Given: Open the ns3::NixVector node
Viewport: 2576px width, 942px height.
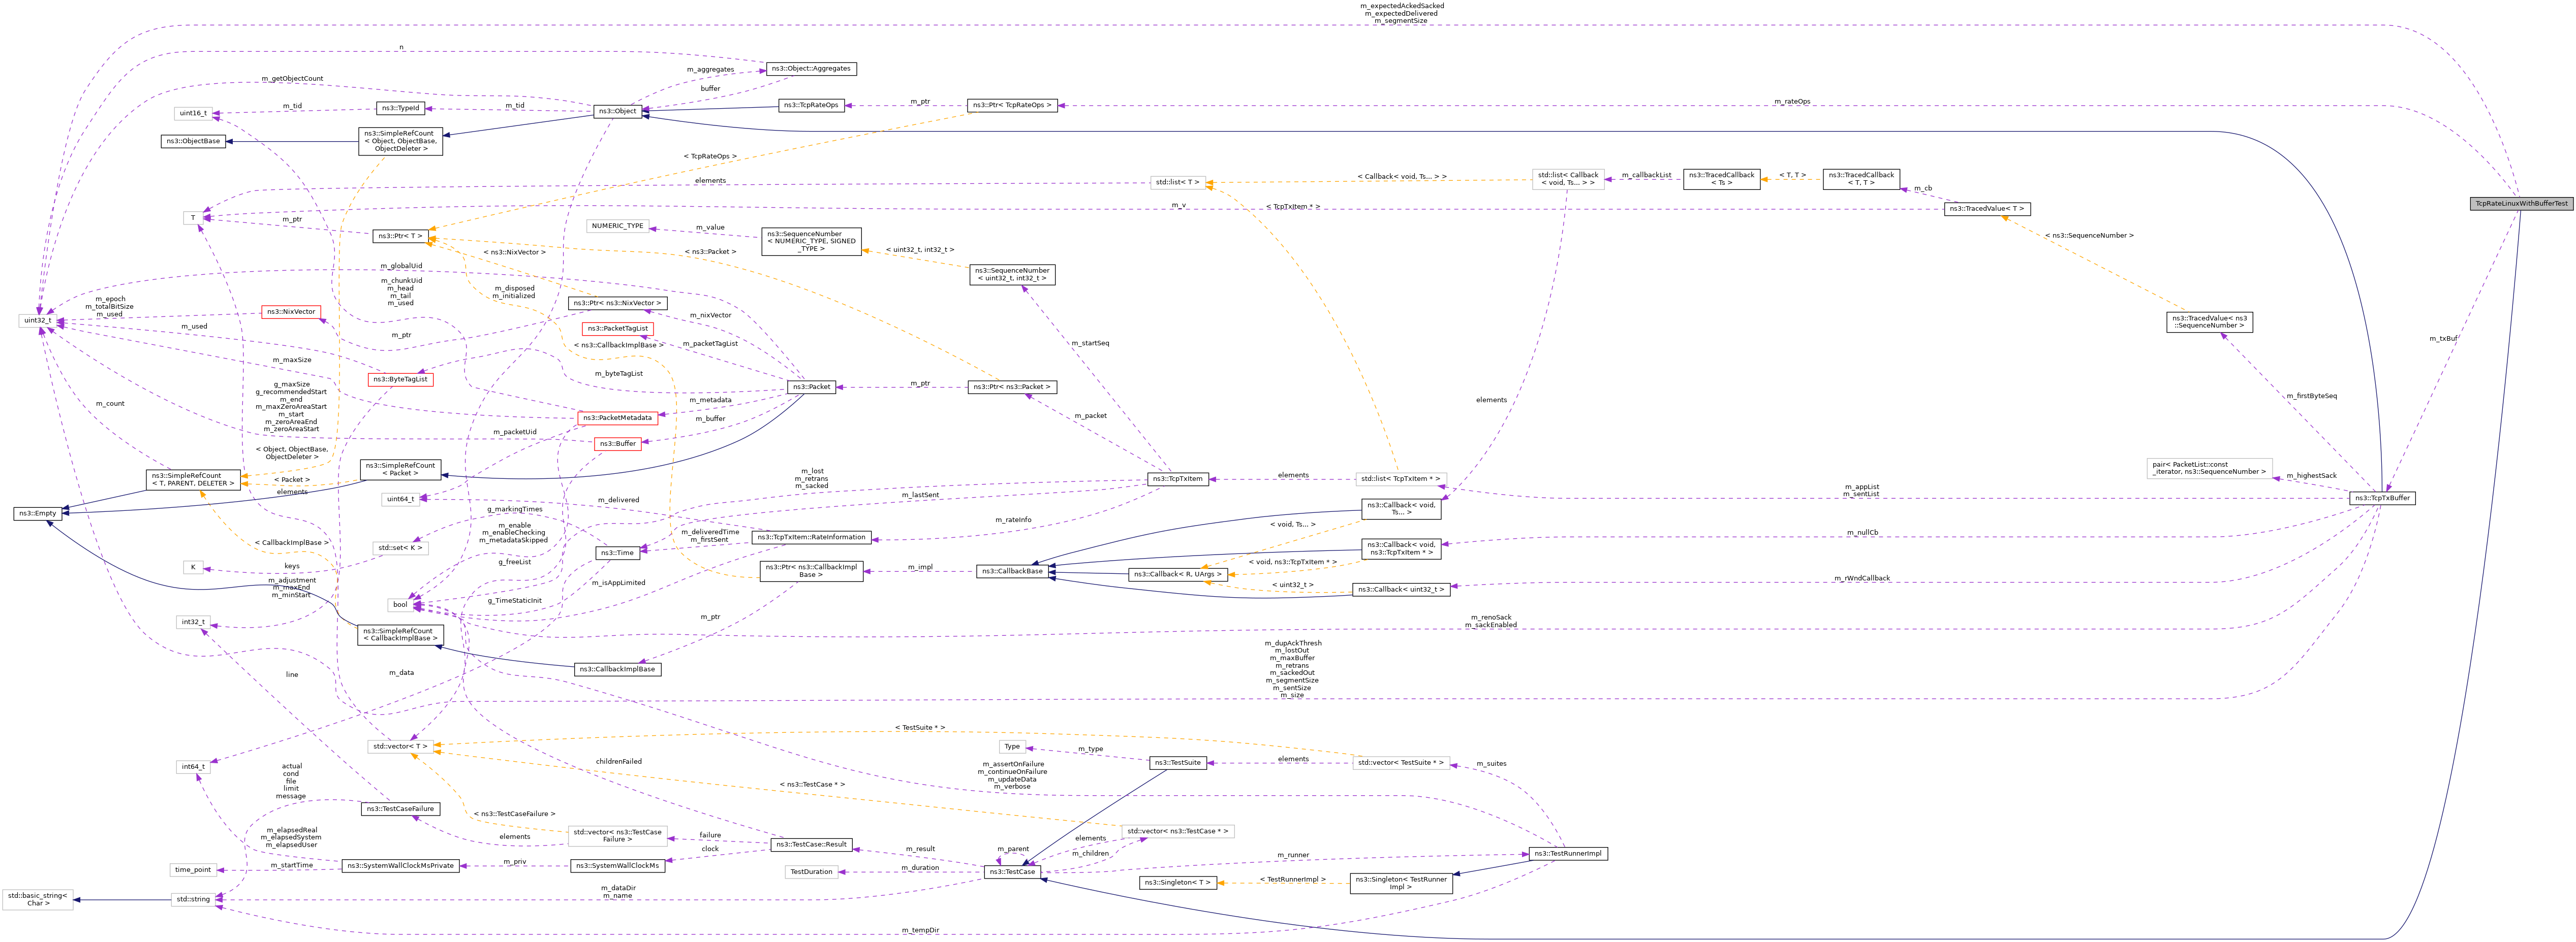Looking at the screenshot, I should [x=290, y=312].
